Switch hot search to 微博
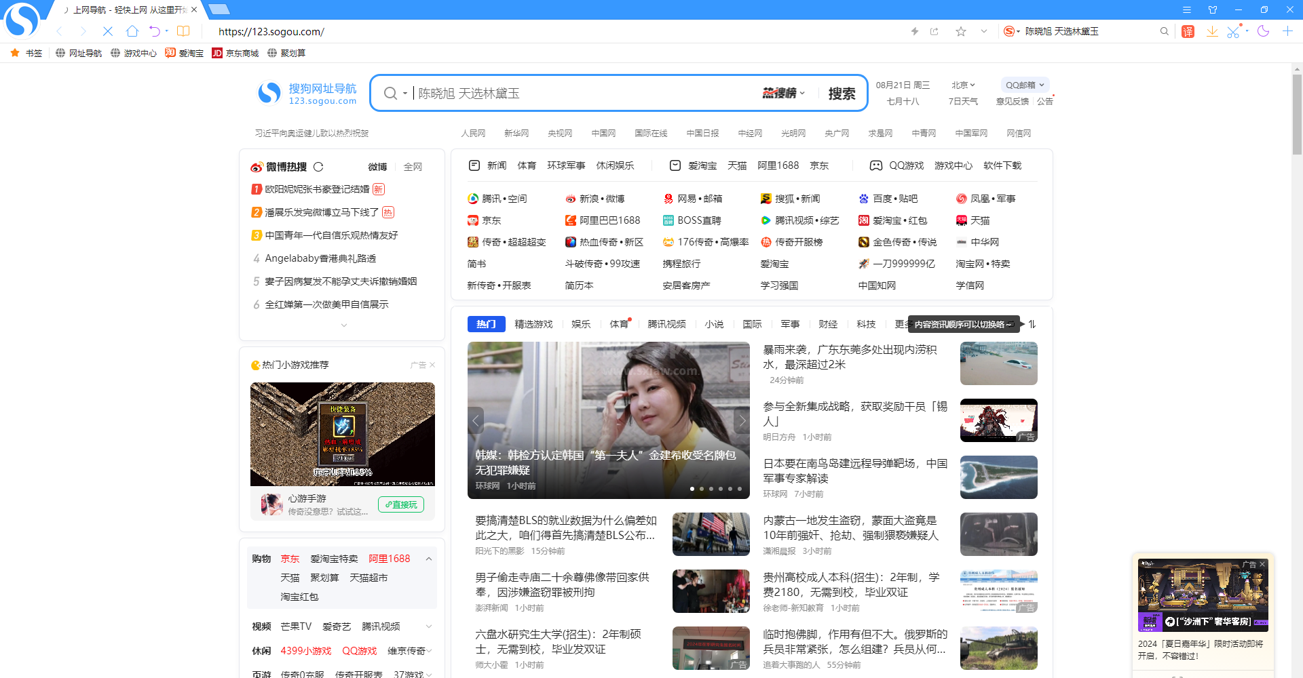This screenshot has width=1303, height=678. (377, 167)
